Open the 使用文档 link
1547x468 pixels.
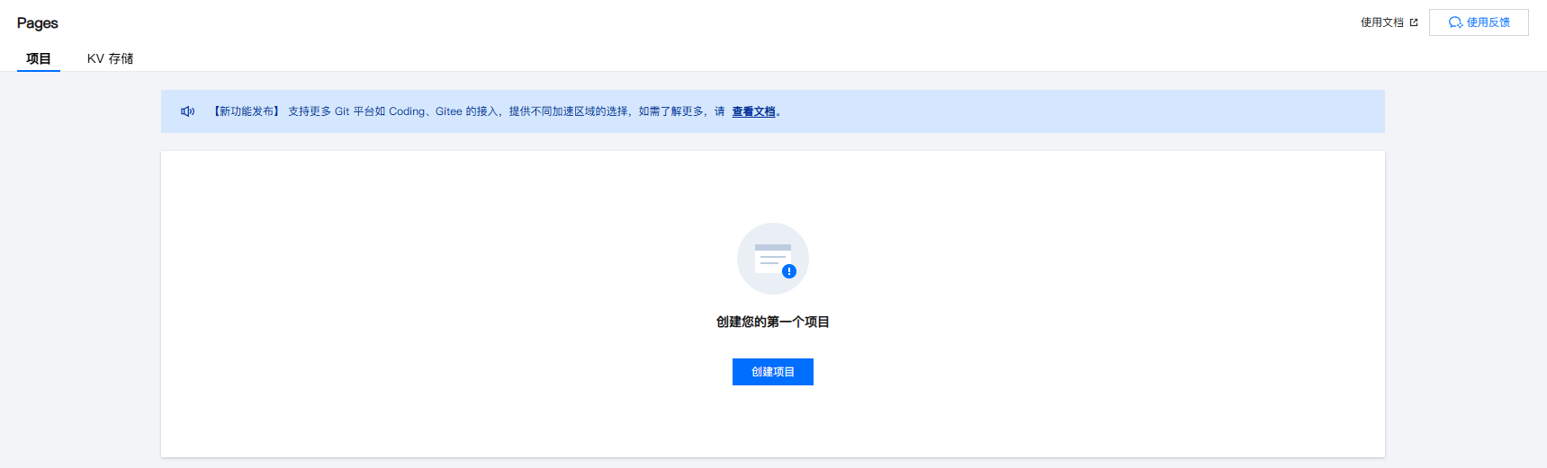(x=1381, y=22)
